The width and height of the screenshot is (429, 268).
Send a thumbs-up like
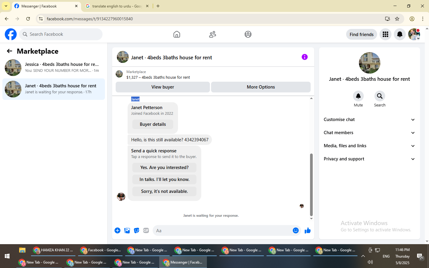[308, 230]
